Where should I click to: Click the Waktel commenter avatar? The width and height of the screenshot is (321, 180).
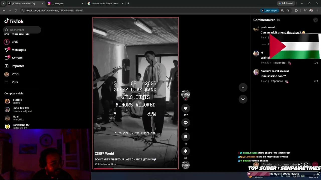(256, 54)
